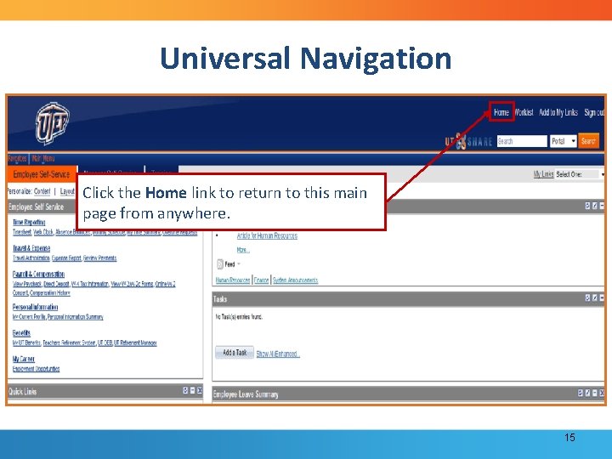The image size is (612, 459).
Task: Refresh the Employee Leave Summary pagelet
Action: pos(581,393)
